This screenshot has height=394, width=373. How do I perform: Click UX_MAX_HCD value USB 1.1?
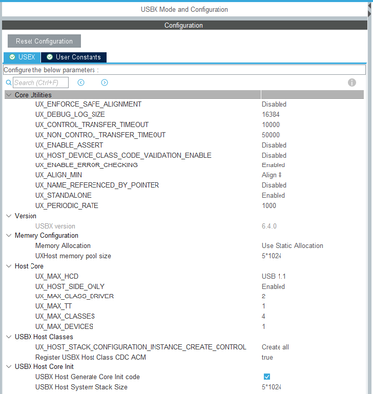point(274,276)
